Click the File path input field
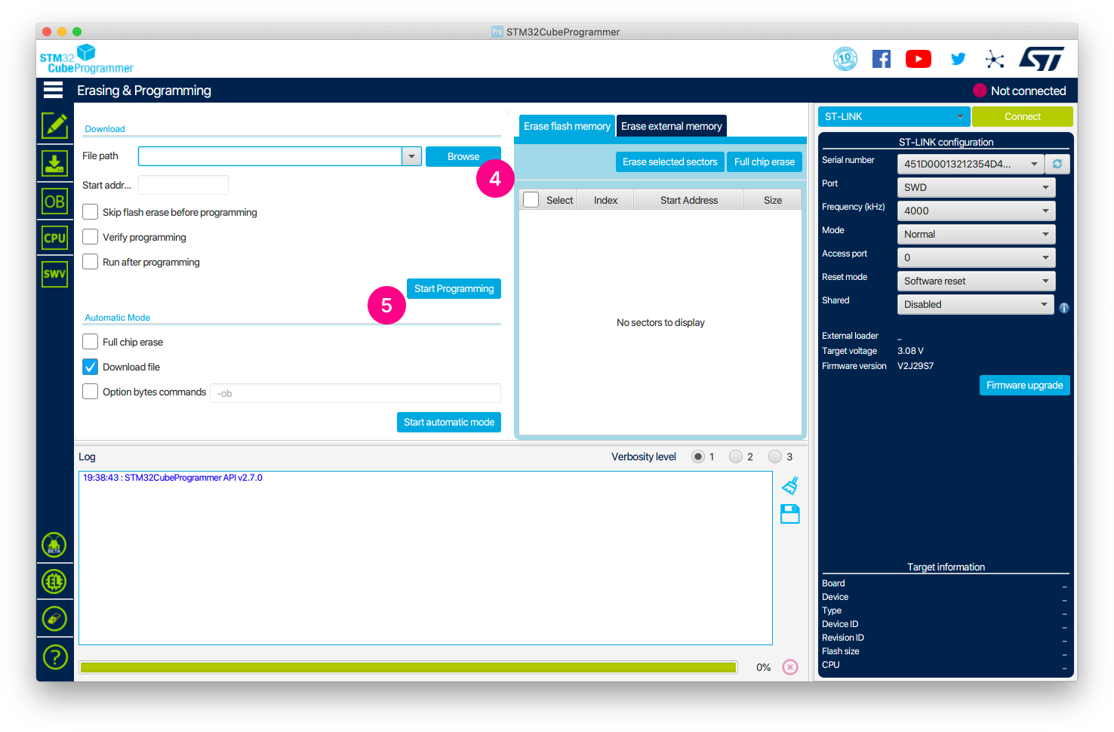 tap(270, 156)
